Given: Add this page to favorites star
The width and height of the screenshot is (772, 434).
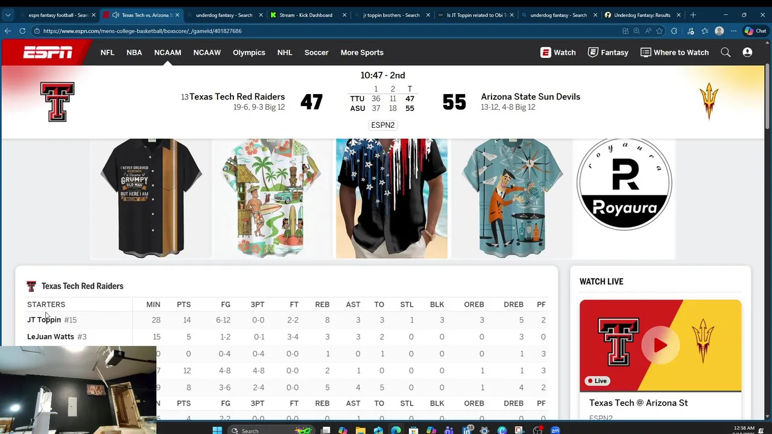Looking at the screenshot, I should (659, 31).
